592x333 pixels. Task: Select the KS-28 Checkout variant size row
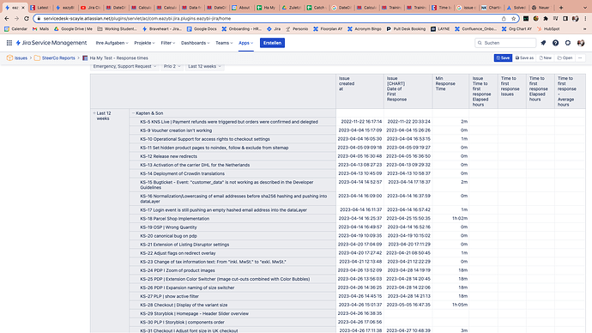click(x=233, y=305)
